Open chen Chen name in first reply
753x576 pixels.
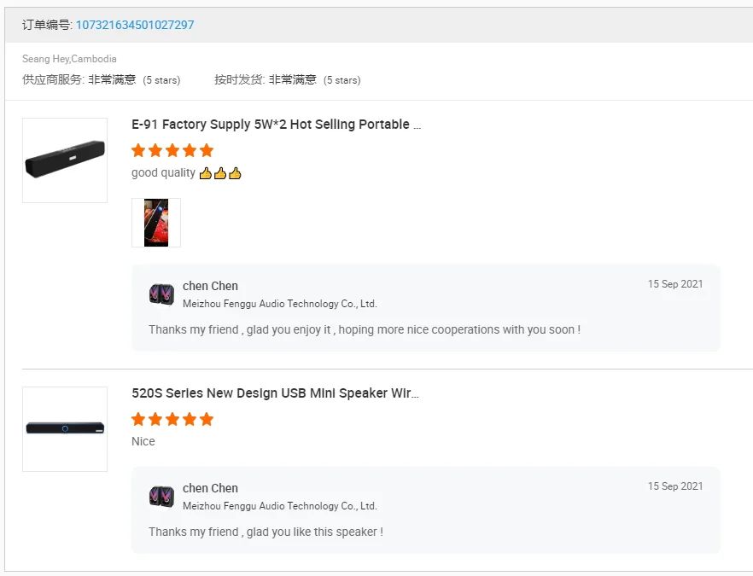tap(210, 286)
